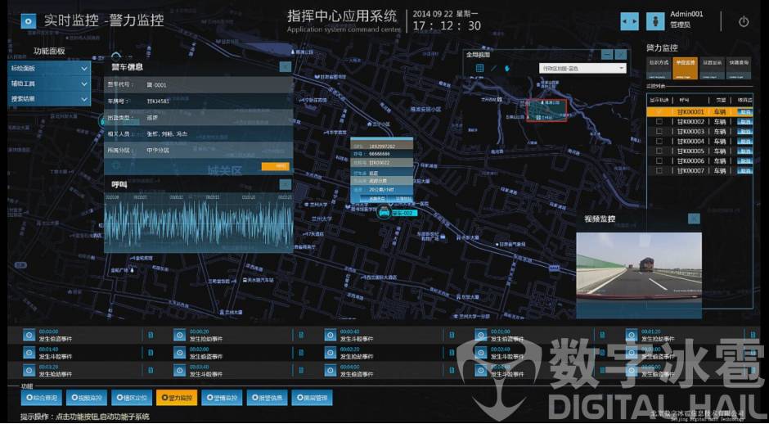Click document icon of the 00:02:00 event
This screenshot has height=424, width=769.
pyautogui.click(x=301, y=352)
